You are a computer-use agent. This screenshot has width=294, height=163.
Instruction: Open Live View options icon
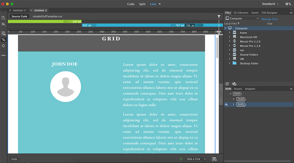(3, 33)
